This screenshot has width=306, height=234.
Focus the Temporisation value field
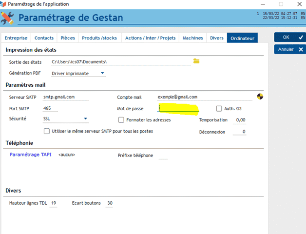pyautogui.click(x=240, y=120)
